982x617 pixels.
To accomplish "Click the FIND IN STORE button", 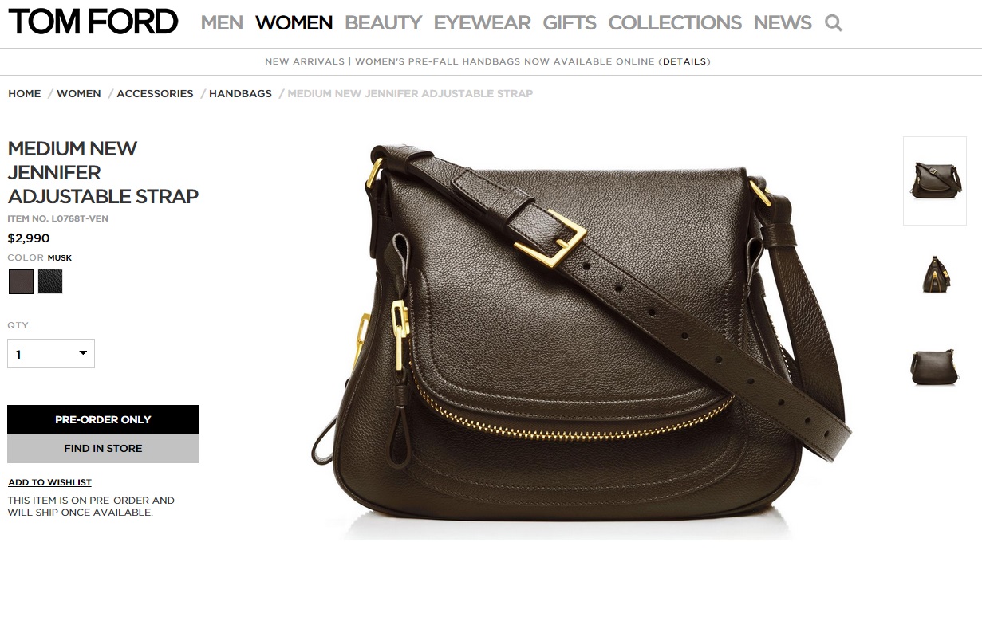I will pos(103,449).
